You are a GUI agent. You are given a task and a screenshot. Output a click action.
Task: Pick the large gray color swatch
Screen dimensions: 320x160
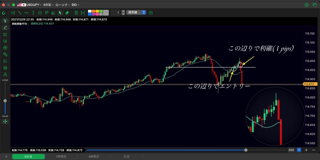click(106, 12)
